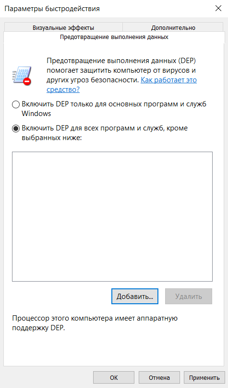The height and width of the screenshot is (388, 228).
Task: Cancel changes with the Отмена button
Action: [x=159, y=377]
